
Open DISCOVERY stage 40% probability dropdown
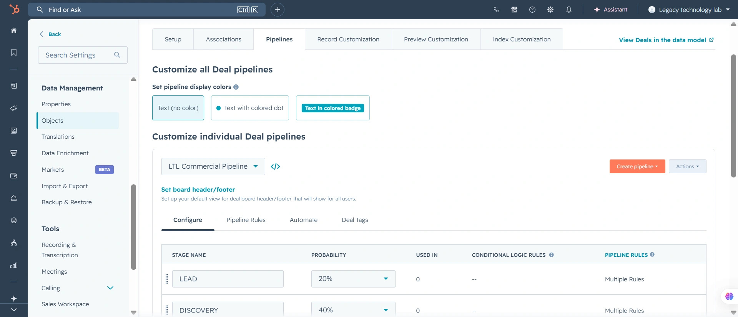[x=353, y=310]
